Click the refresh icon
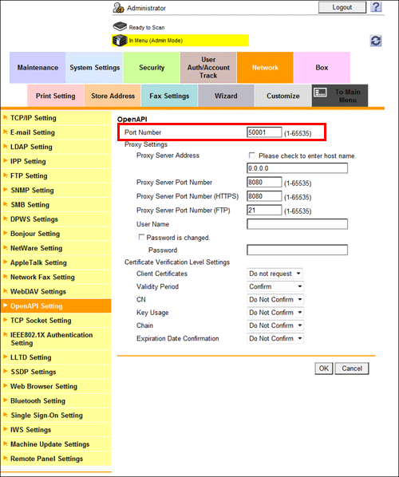Viewport: 399px width, 477px height. 376,41
